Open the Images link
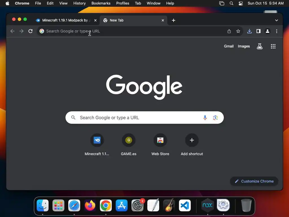The image size is (289, 217). pyautogui.click(x=244, y=46)
